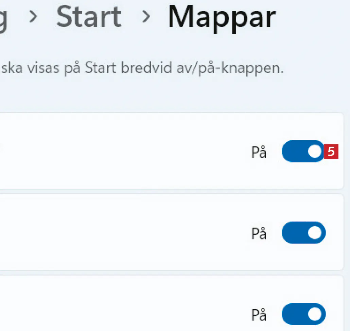The width and height of the screenshot is (350, 331).
Task: Click the chevron arrow before Mappar heading
Action: [x=146, y=17]
